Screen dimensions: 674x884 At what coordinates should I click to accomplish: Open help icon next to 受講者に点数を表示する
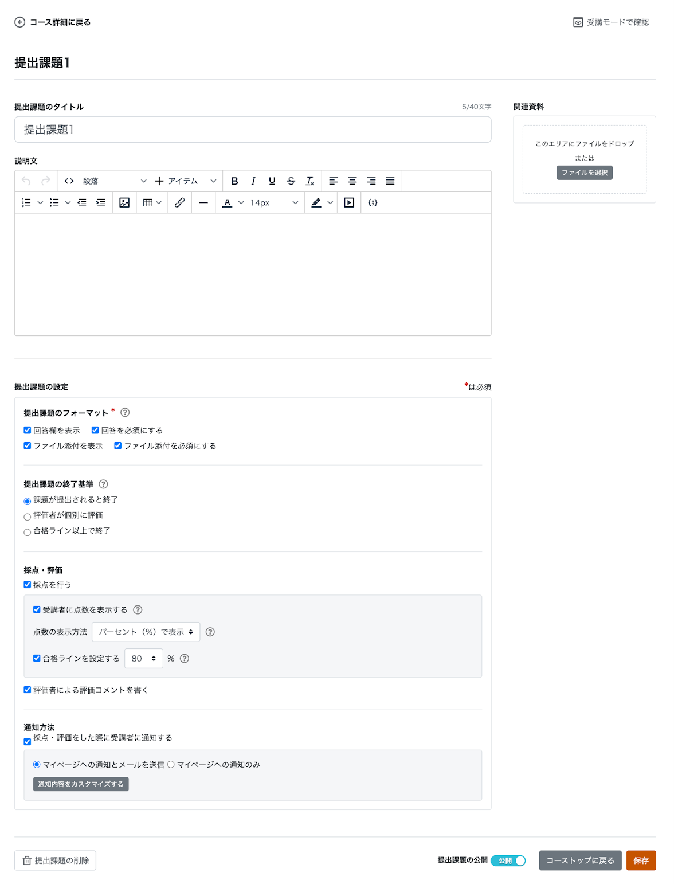coord(138,610)
